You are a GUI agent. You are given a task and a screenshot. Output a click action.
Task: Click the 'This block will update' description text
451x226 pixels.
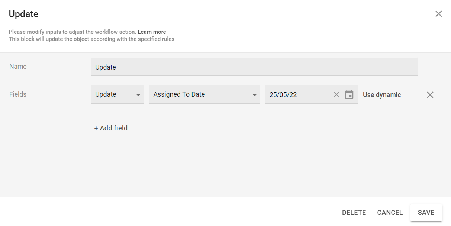91,39
